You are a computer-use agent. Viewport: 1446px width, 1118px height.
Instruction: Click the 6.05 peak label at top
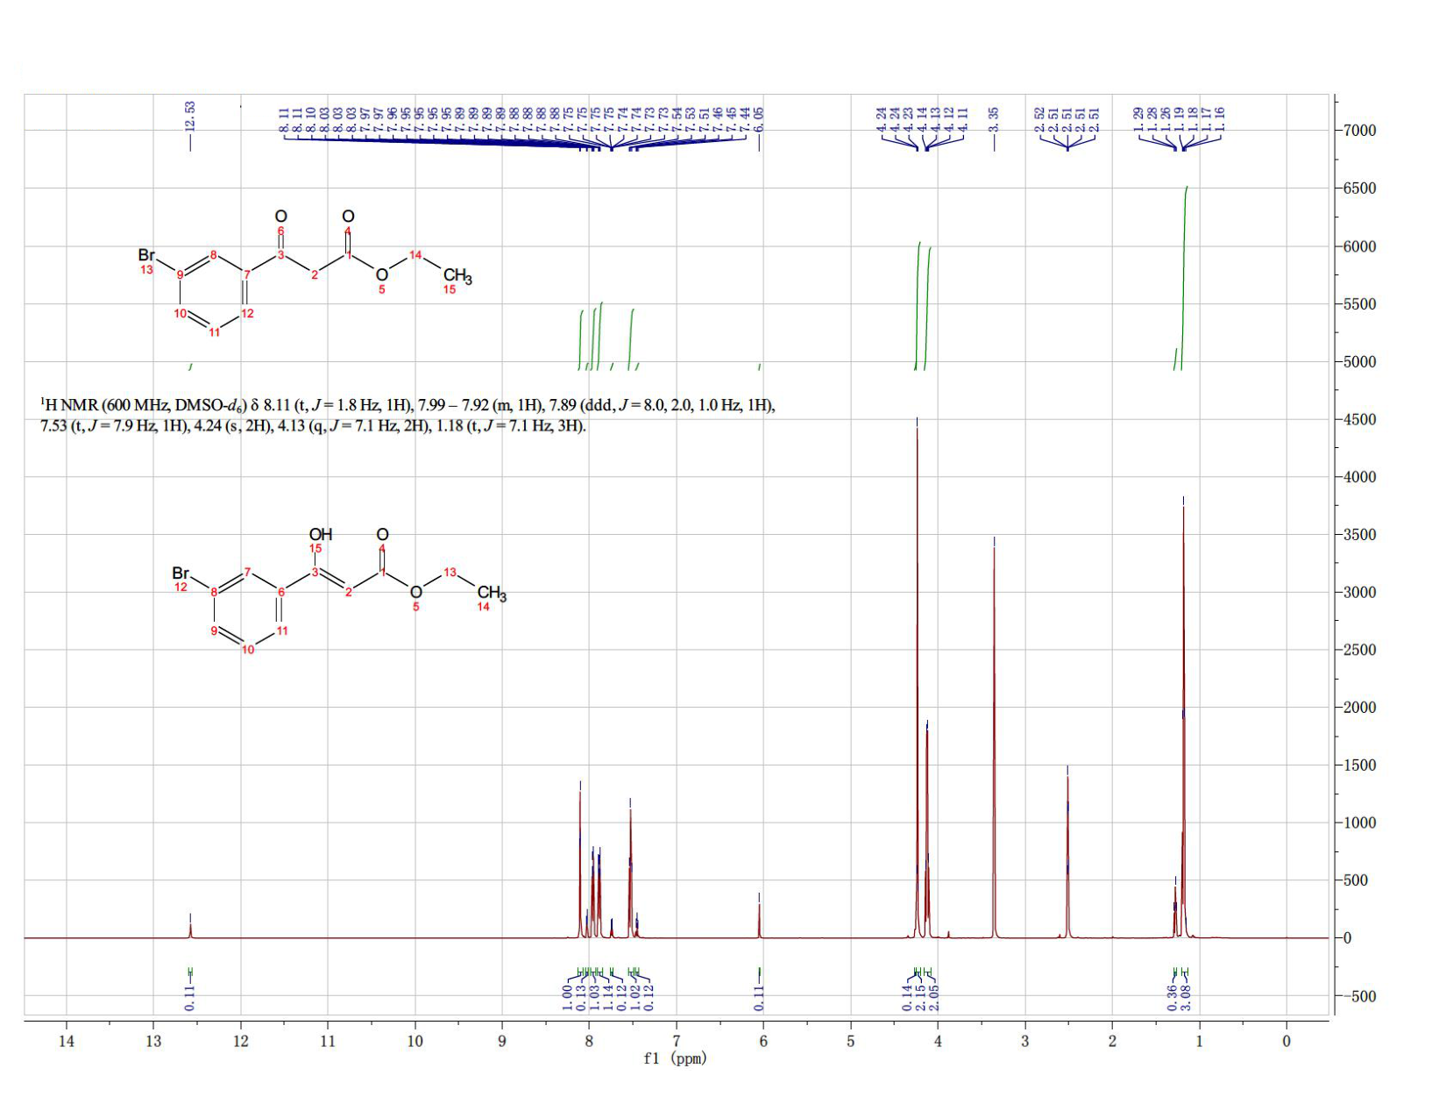[x=759, y=119]
